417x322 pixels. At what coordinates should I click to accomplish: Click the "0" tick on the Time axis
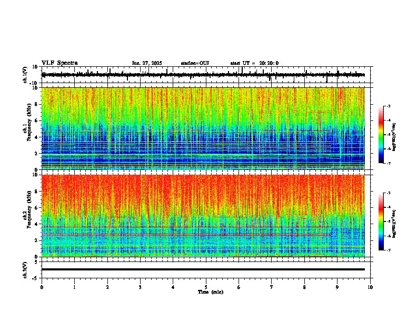tap(42, 287)
